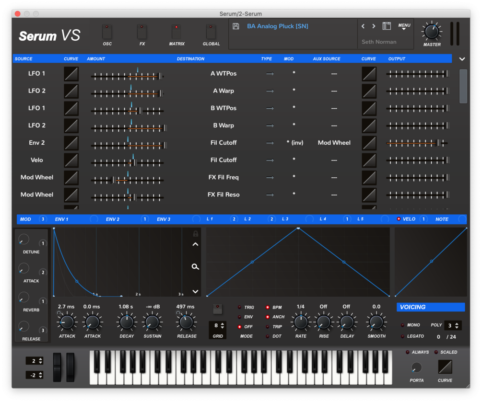Click the LFO SMOOTH knob

tap(376, 322)
